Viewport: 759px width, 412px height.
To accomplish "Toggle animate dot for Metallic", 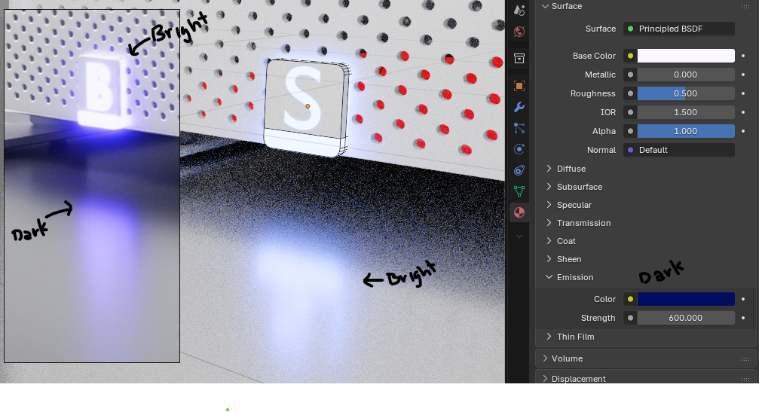I will coord(743,75).
